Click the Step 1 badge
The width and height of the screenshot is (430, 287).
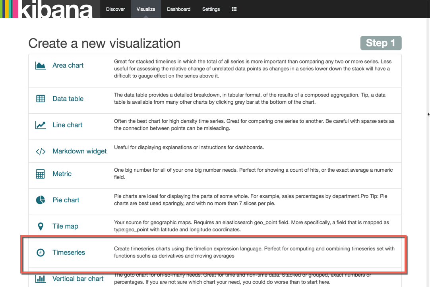click(381, 43)
